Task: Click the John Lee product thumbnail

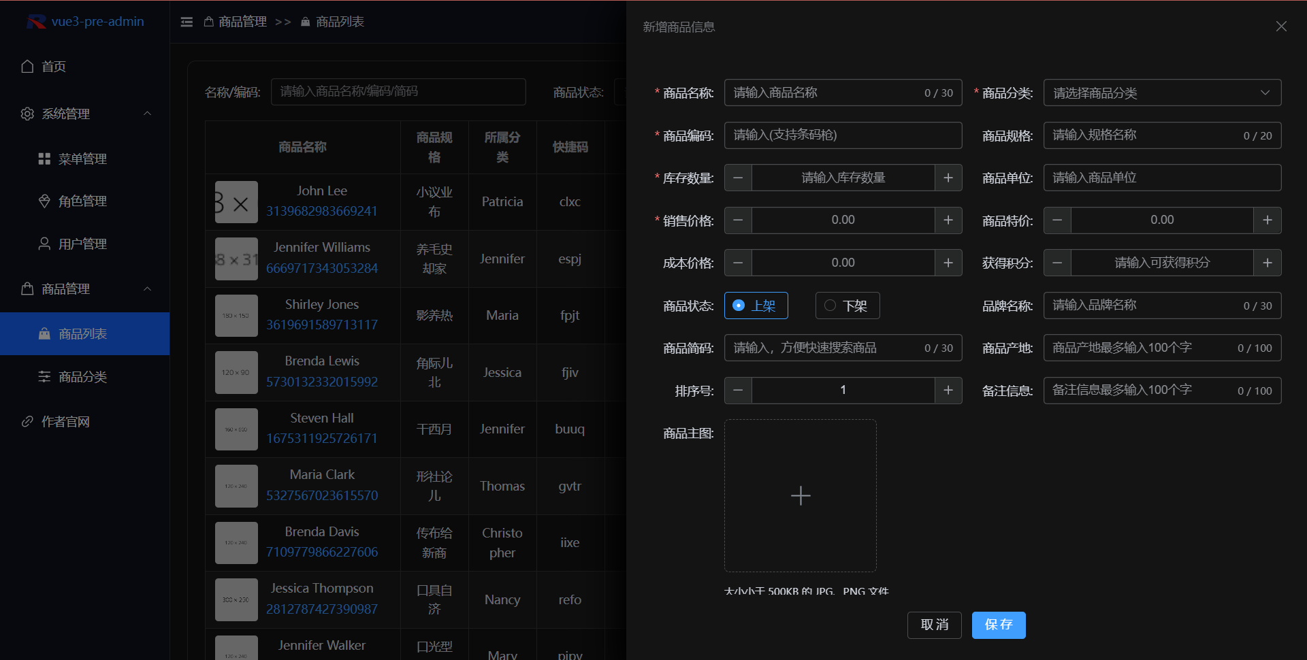Action: point(236,202)
